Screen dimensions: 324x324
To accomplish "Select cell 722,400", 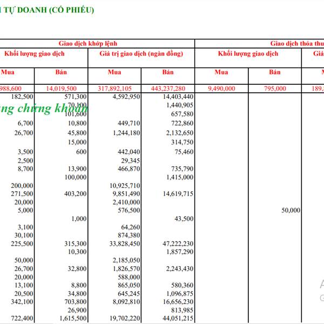I will coord(22,318).
